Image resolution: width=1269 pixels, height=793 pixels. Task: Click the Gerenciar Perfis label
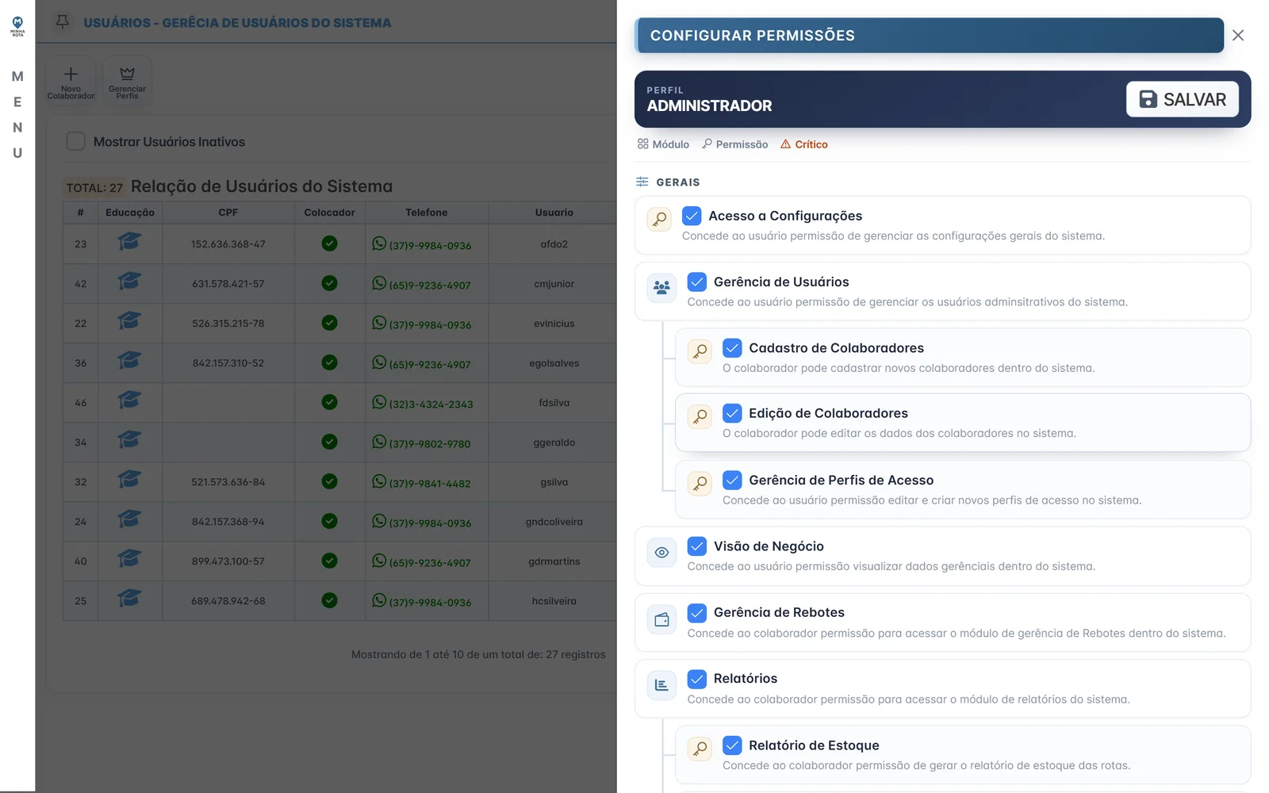[127, 93]
